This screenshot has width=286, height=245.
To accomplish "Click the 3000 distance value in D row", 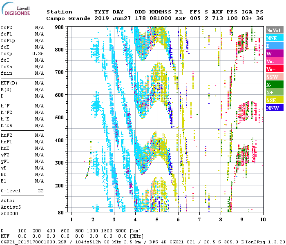I will (121, 231).
